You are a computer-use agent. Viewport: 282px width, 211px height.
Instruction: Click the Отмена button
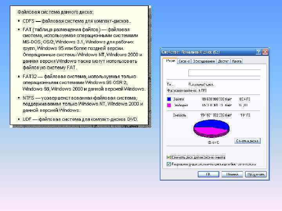click(x=232, y=174)
